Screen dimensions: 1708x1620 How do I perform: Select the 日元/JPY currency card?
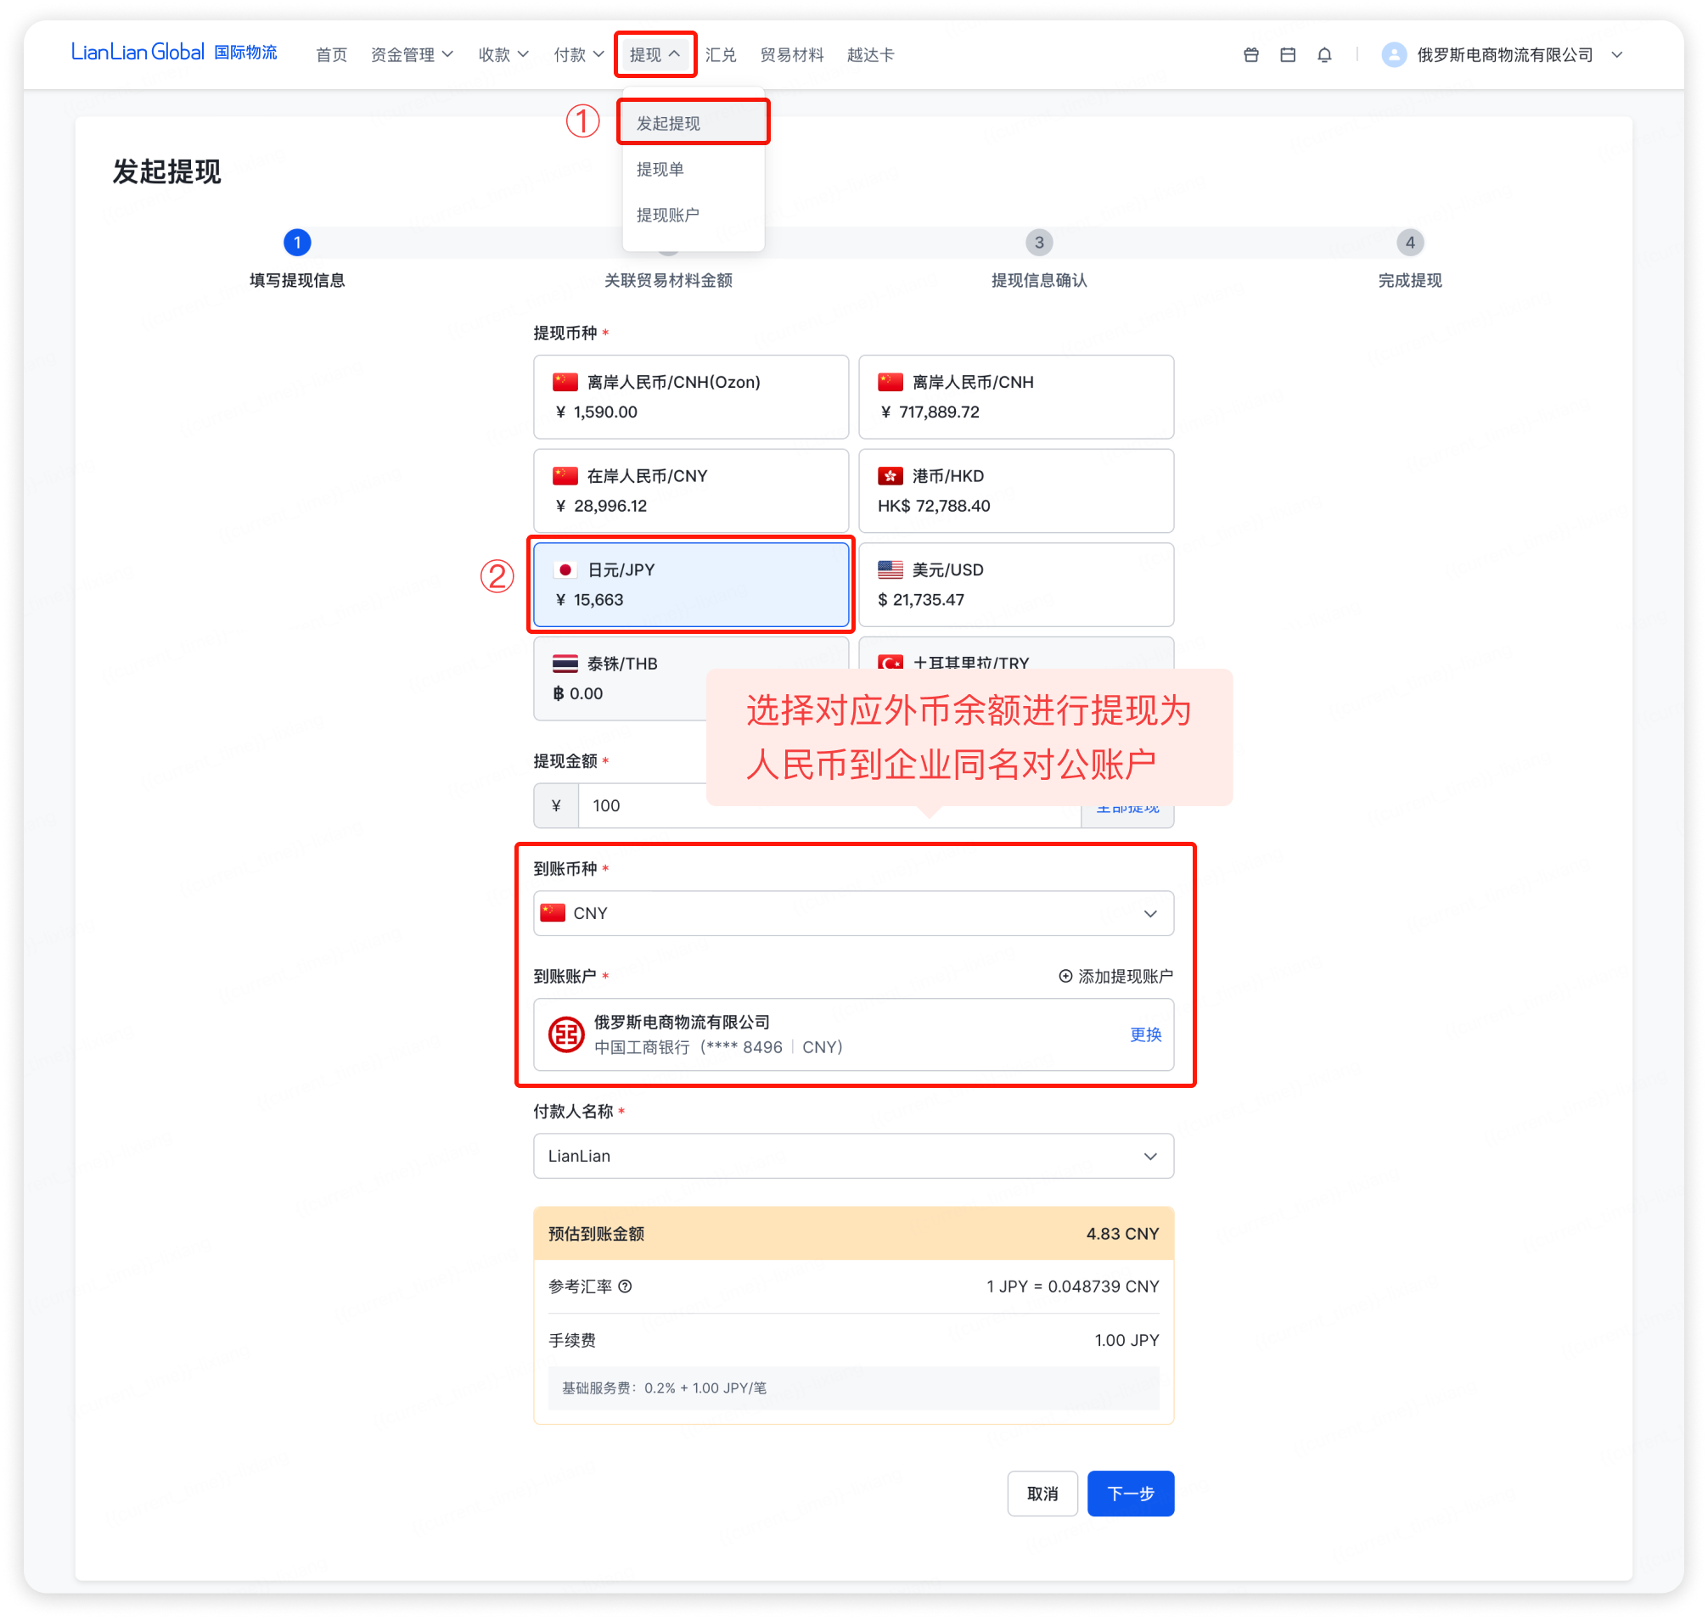coord(690,585)
